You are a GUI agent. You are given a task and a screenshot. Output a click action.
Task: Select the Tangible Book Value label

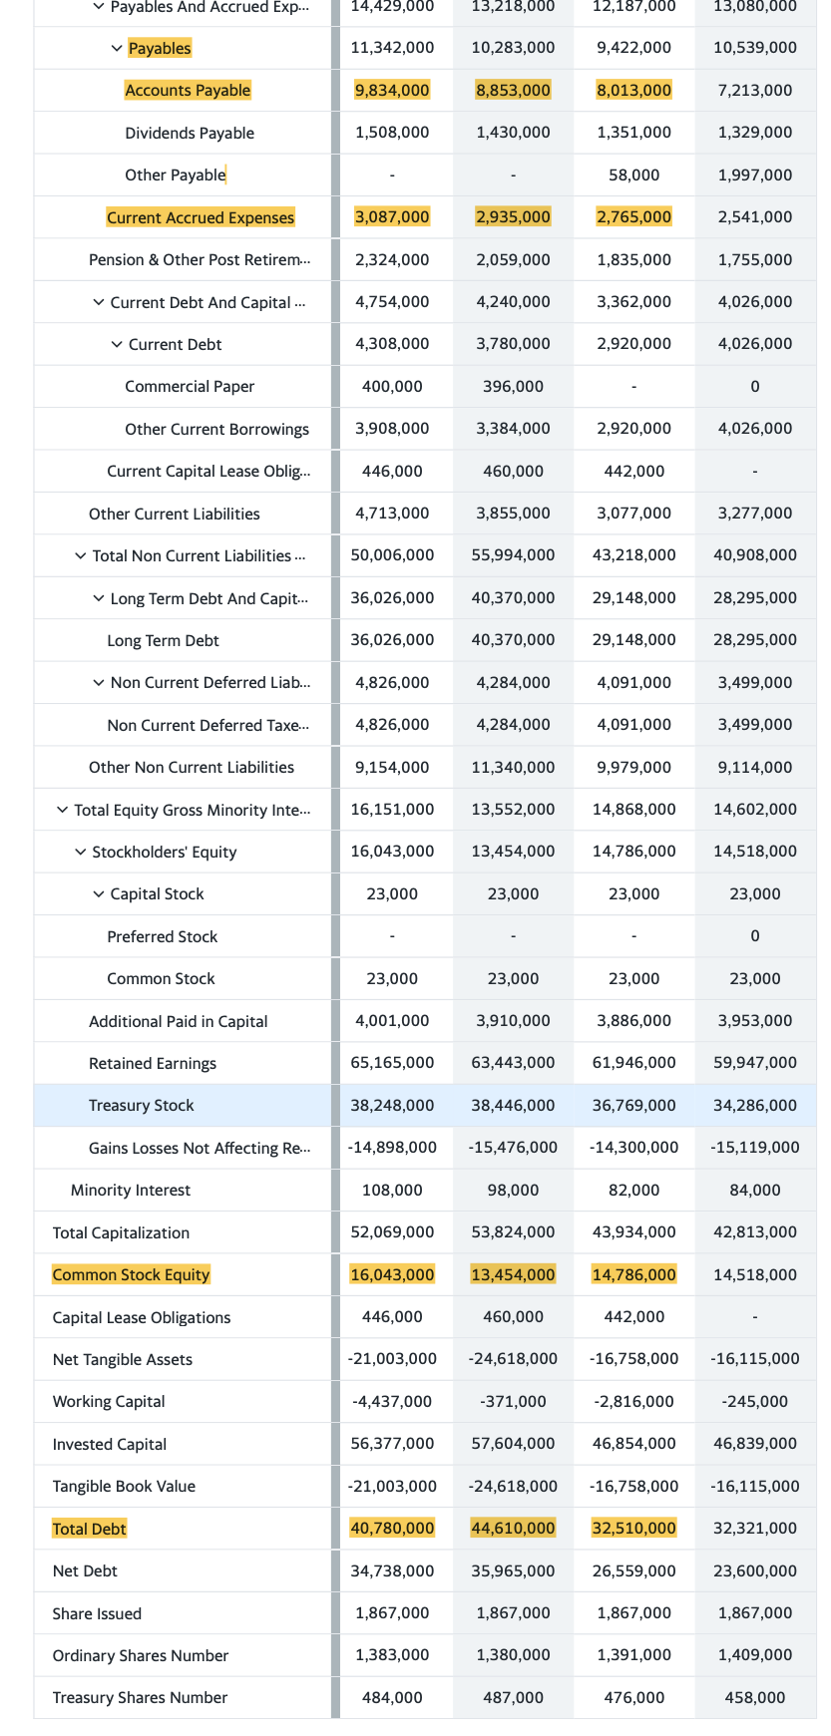pos(124,1486)
